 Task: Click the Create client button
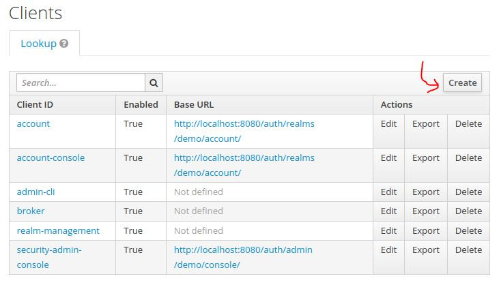(x=462, y=83)
